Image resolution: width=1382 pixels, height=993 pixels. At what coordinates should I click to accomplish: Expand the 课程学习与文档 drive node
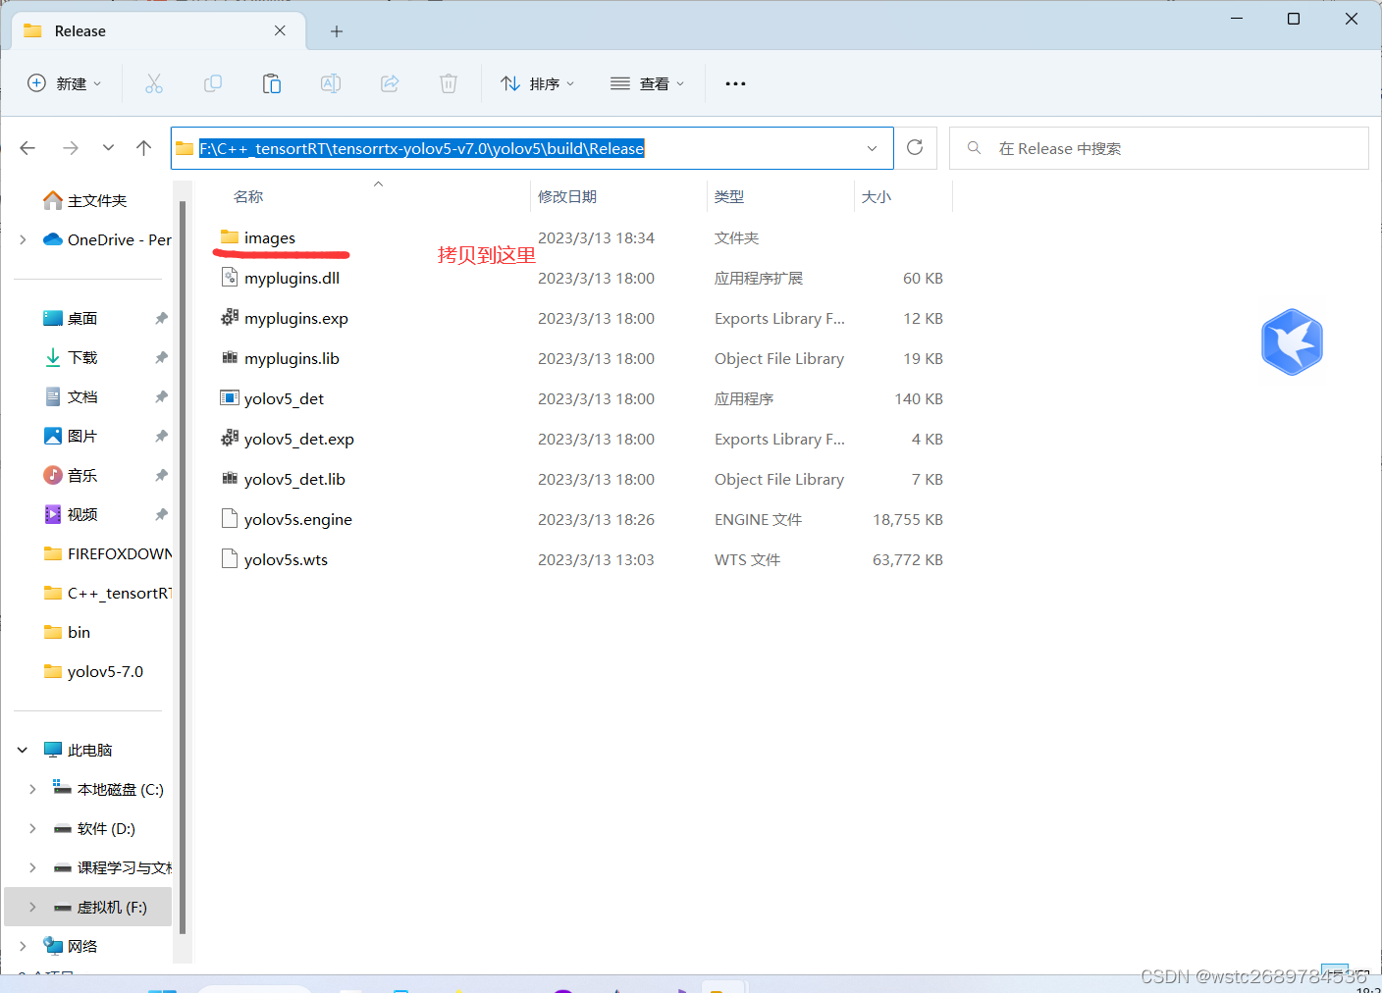coord(32,867)
